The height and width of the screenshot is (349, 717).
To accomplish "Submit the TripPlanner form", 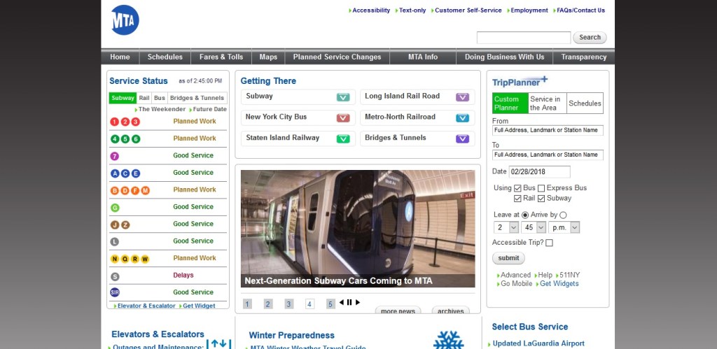I will [x=508, y=258].
